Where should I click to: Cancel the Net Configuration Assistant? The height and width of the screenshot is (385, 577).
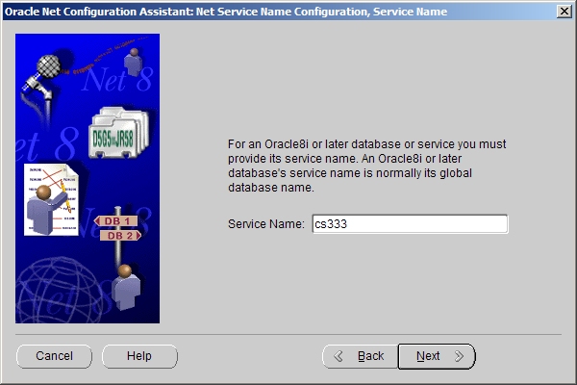[x=54, y=356]
